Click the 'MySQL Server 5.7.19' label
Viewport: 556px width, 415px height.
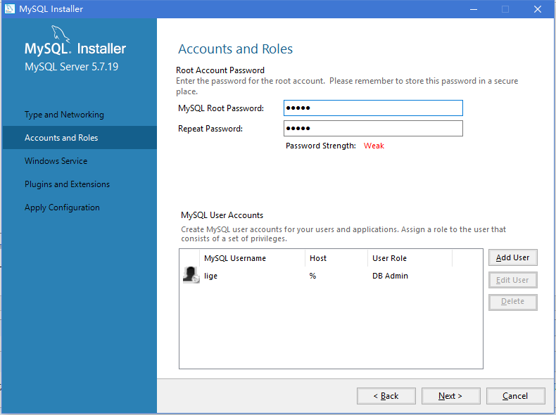click(71, 67)
